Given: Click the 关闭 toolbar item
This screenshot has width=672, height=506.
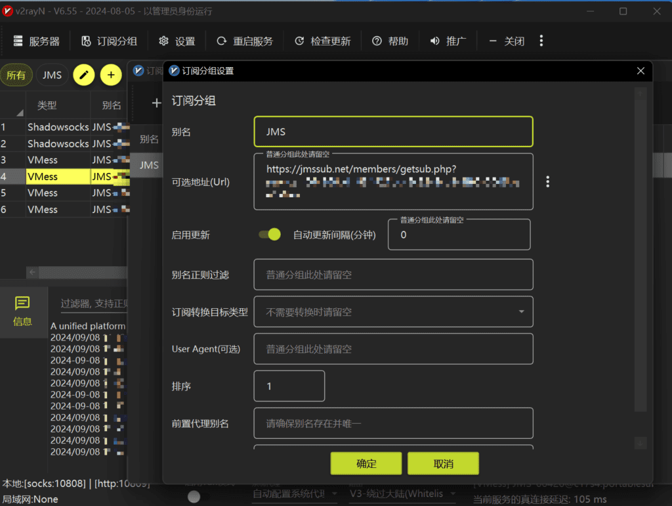Looking at the screenshot, I should (x=506, y=41).
